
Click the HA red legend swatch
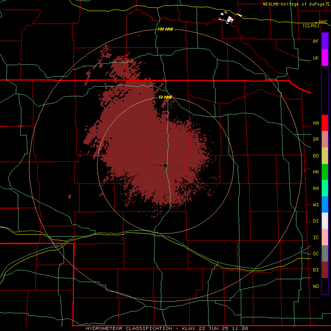coord(325,123)
